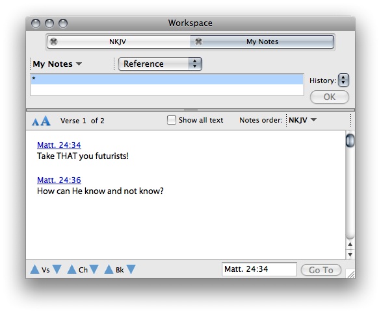Go to previous book with Bk up arrow

[109, 269]
